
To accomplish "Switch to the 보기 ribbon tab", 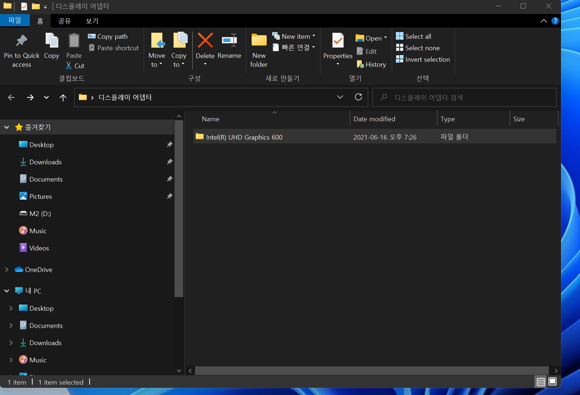I will coord(92,21).
